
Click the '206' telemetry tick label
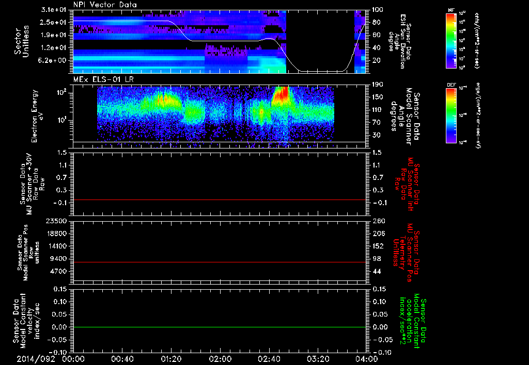[x=378, y=234]
